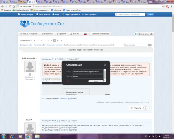Open timida-amazonka user profile
This screenshot has width=174, height=139.
point(28,58)
